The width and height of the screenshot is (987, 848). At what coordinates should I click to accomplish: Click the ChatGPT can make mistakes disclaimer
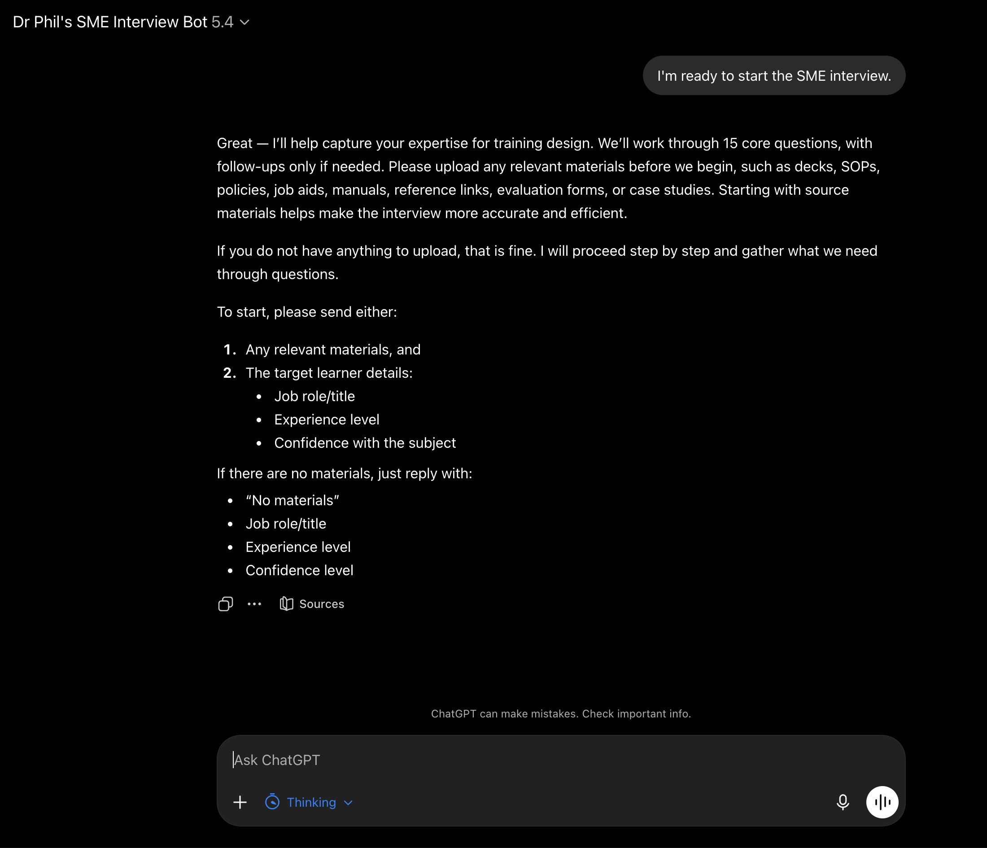pyautogui.click(x=561, y=714)
